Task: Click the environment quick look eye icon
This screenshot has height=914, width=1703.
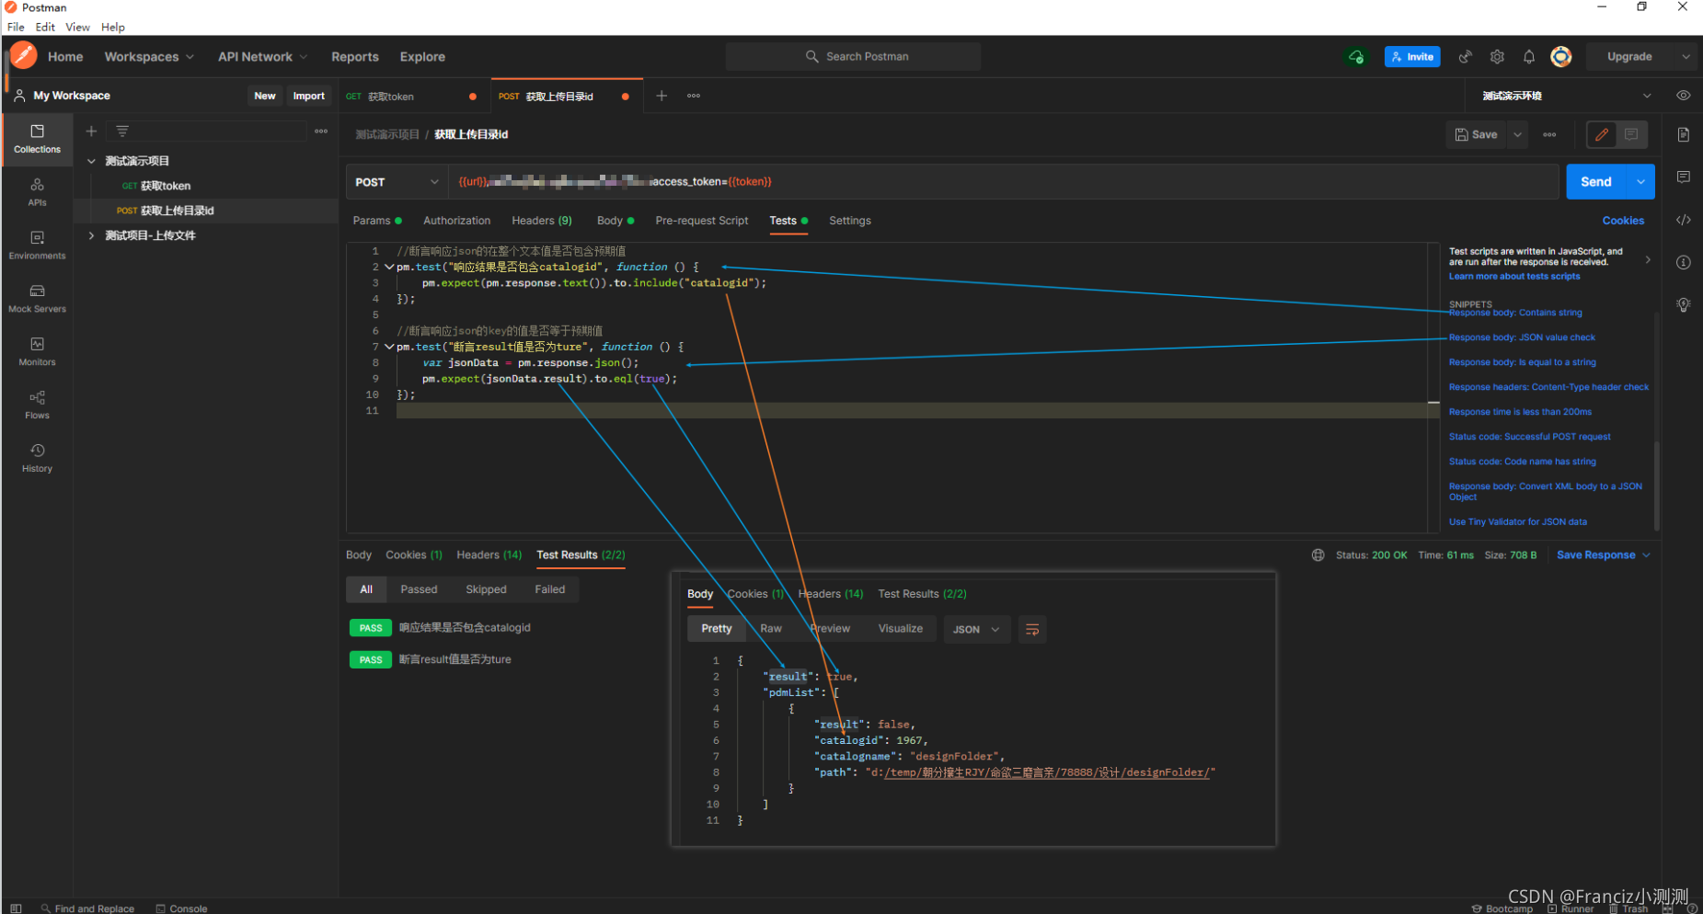Action: coord(1683,96)
